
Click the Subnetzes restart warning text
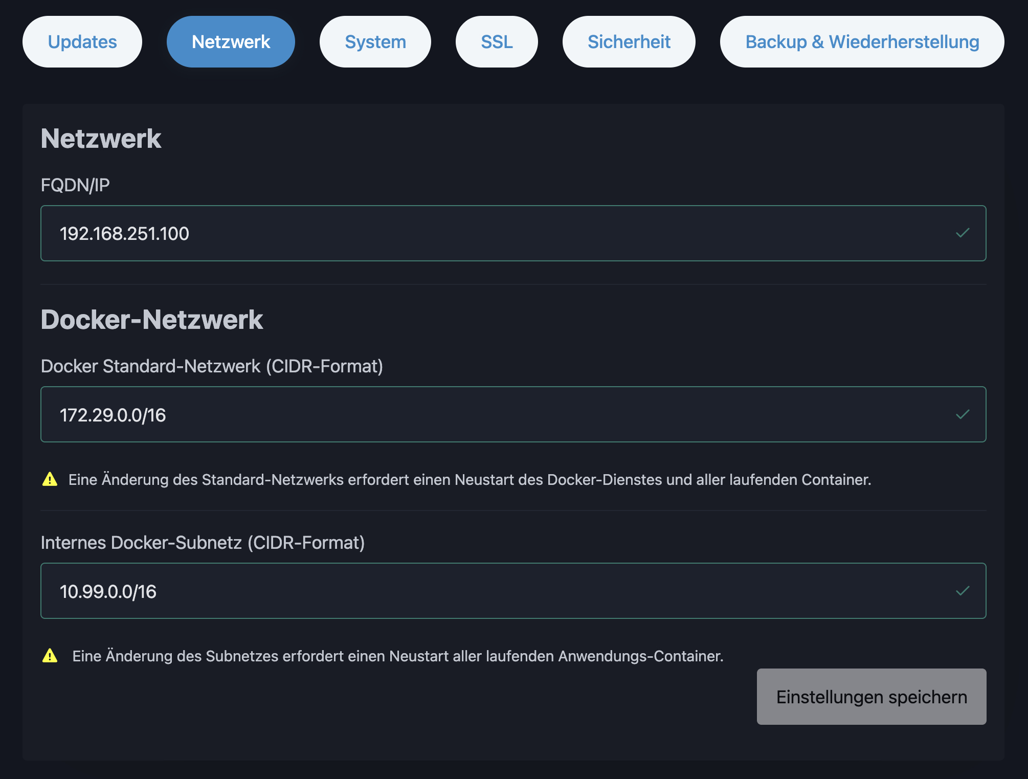pyautogui.click(x=398, y=656)
